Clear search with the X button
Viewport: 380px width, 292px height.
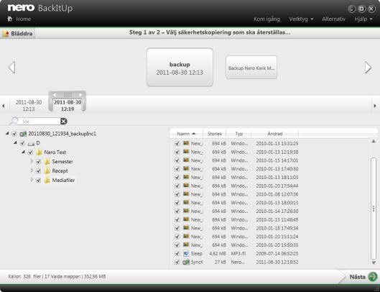click(63, 121)
